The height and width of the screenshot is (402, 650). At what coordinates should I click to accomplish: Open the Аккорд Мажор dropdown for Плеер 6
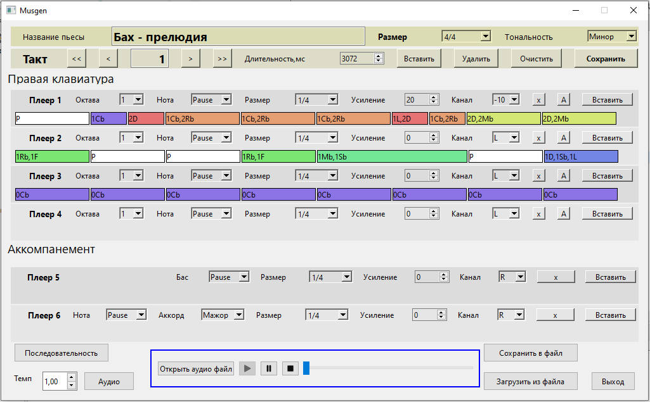(x=223, y=315)
